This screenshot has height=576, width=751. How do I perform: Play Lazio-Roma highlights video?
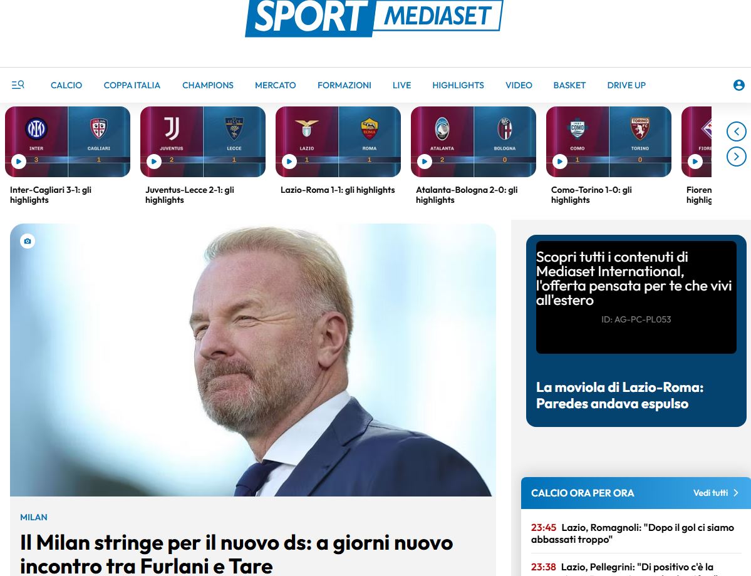(x=289, y=162)
